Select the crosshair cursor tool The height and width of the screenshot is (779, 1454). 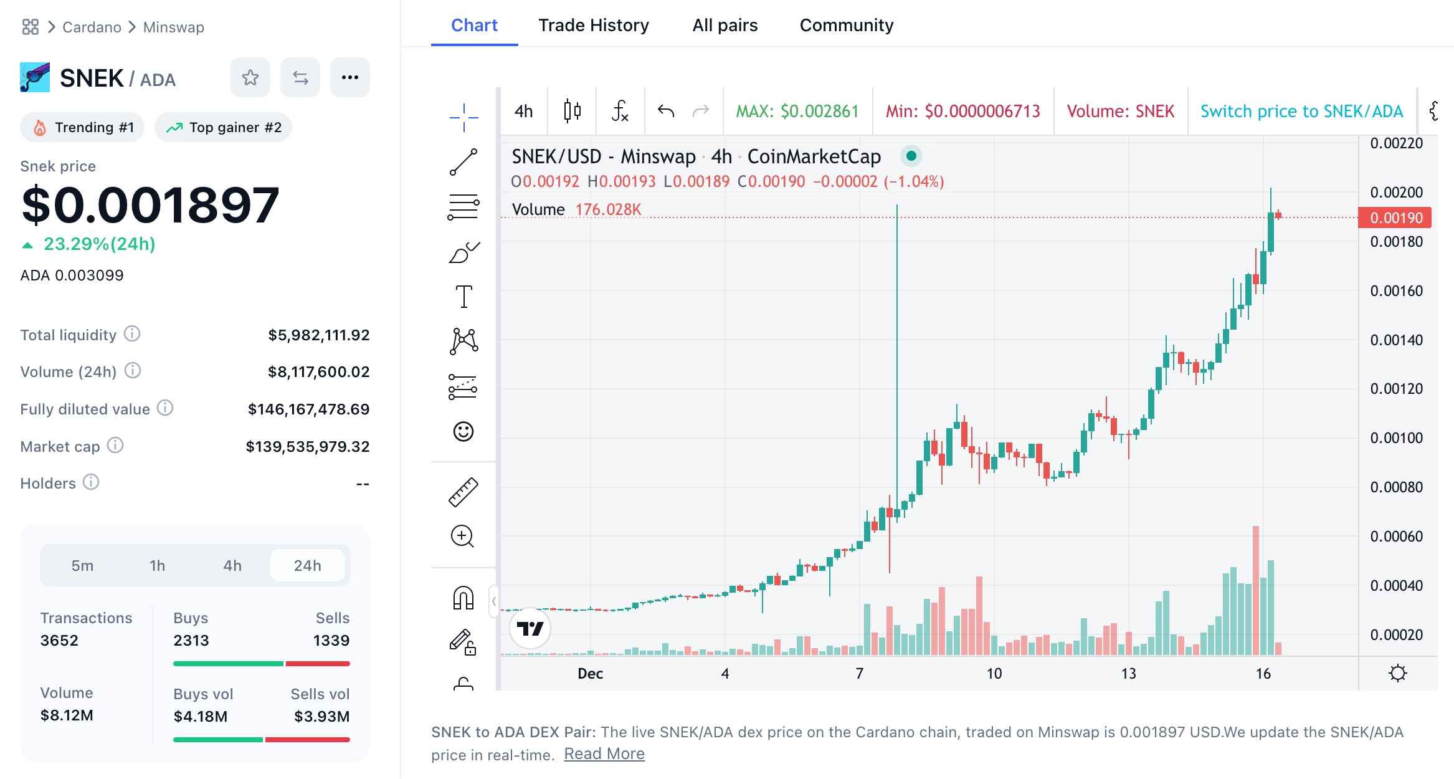click(464, 117)
